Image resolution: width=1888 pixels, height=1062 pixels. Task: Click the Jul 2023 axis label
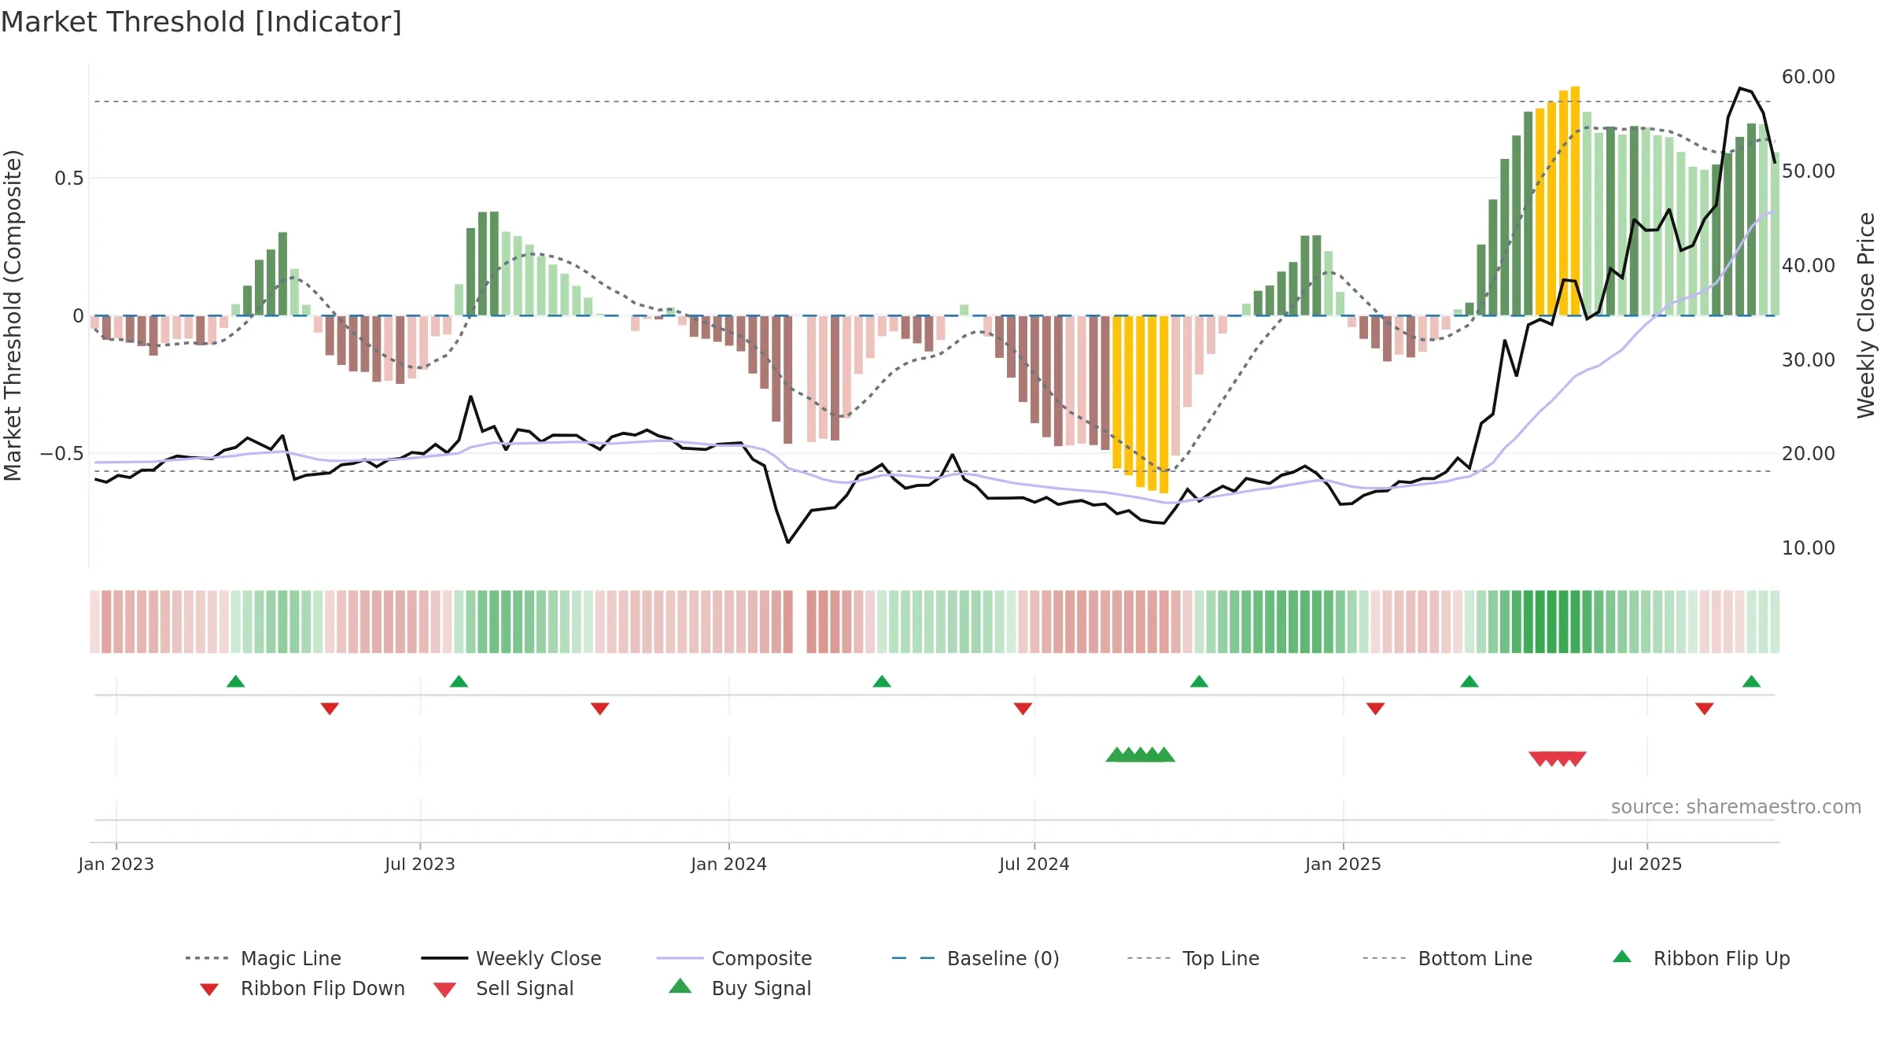pyautogui.click(x=420, y=865)
